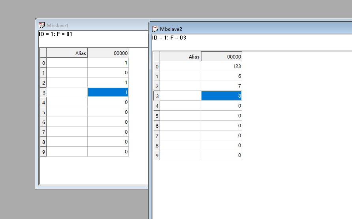Click row 9 alias cell in Mbslave2
The image size is (352, 219).
click(180, 155)
